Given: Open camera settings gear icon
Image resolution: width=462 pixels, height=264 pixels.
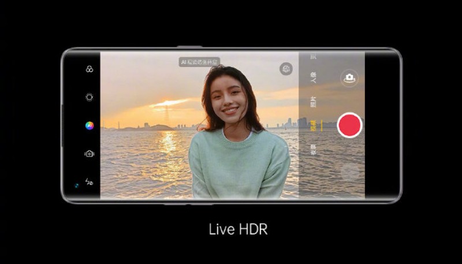Looking at the screenshot, I should (x=286, y=69).
